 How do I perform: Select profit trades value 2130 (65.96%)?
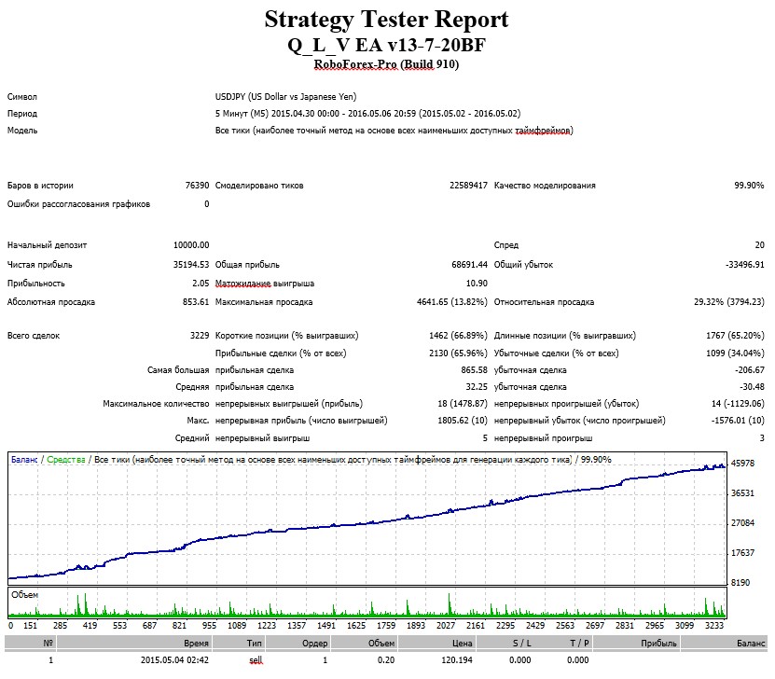458,353
